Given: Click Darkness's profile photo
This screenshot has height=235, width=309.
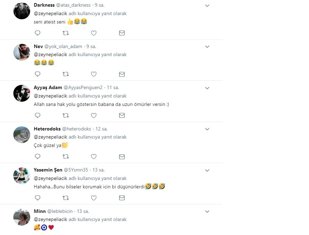Looking at the screenshot, I should 21,11.
